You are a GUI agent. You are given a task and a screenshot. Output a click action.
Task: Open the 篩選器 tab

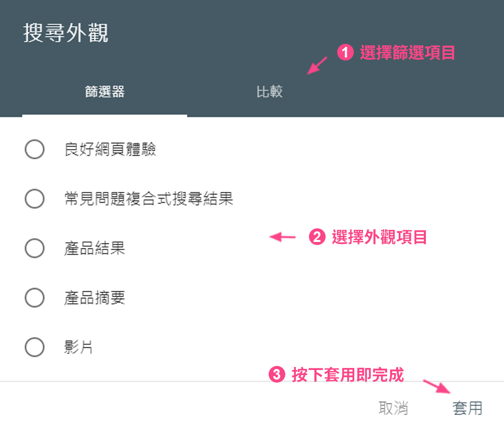(x=105, y=92)
